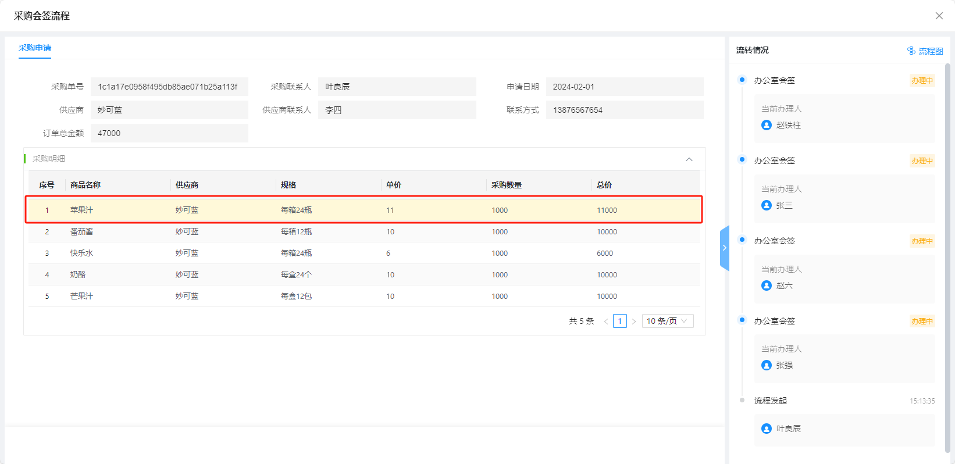Close the 采购会签流程 dialog
The image size is (955, 464).
(939, 16)
